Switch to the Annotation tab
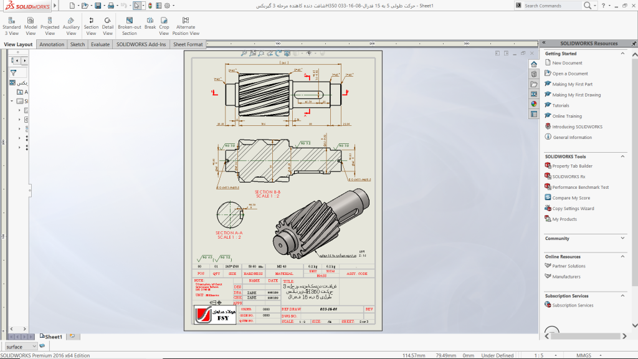This screenshot has height=359, width=638. (52, 44)
